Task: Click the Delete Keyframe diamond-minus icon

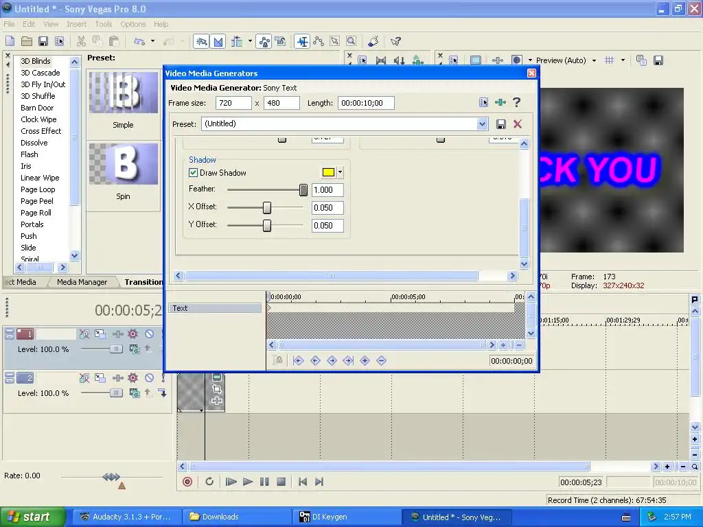Action: (x=381, y=360)
